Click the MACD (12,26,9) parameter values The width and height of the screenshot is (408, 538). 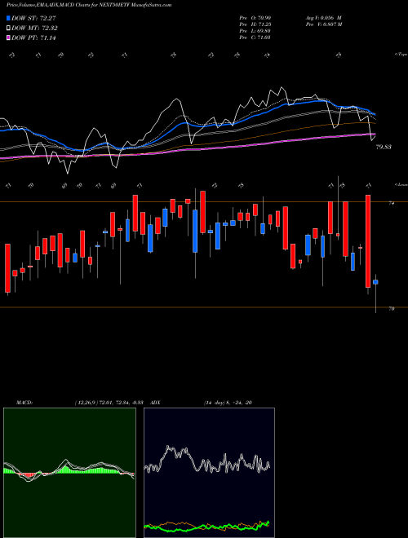point(109,403)
